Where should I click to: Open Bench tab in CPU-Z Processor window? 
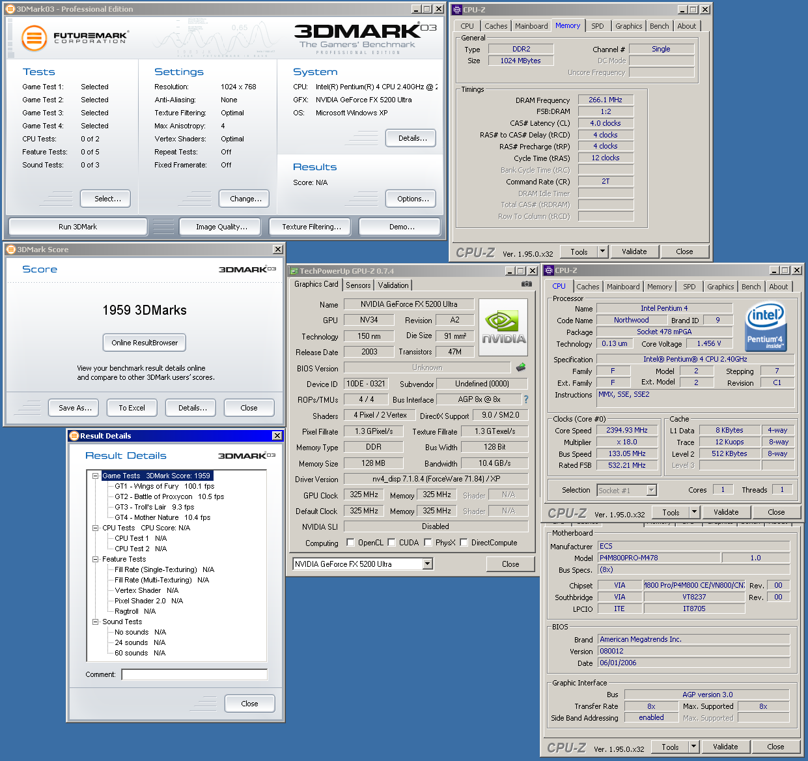coord(751,287)
